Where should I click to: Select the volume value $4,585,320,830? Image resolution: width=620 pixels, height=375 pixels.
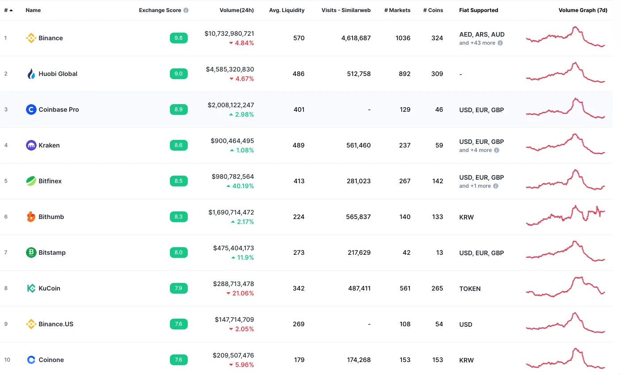point(230,69)
